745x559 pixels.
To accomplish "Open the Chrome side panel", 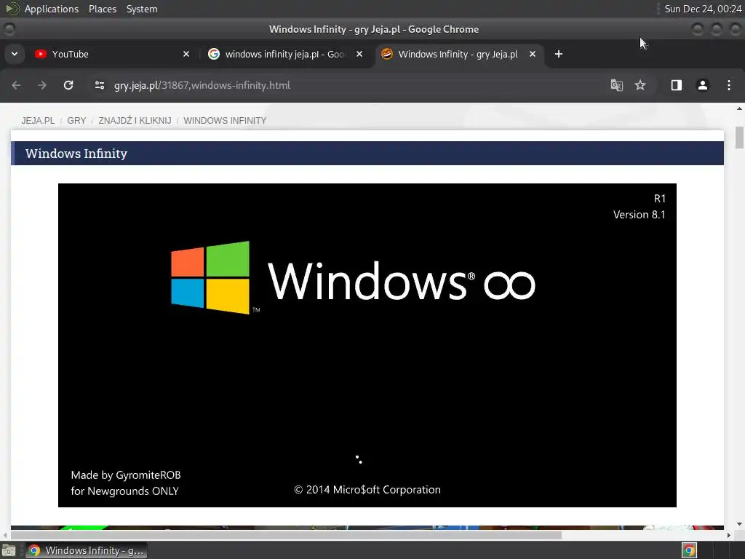I will click(676, 85).
